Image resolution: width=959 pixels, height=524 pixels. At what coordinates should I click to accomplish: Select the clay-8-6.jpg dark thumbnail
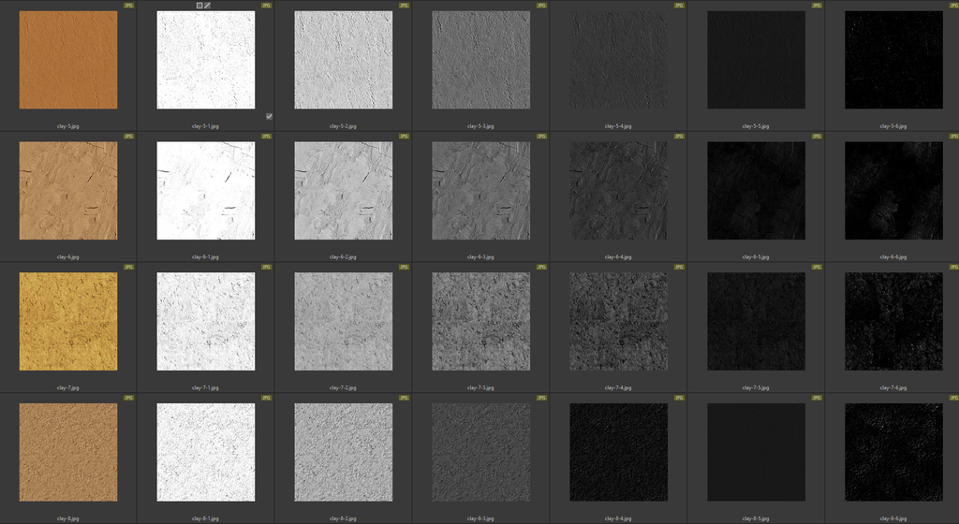point(893,453)
